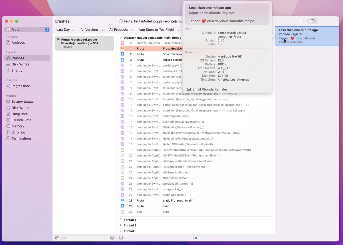Click SwiftUI icon on frame 13
Image resolution: width=343 pixels, height=245 pixels.
pyautogui.click(x=122, y=116)
